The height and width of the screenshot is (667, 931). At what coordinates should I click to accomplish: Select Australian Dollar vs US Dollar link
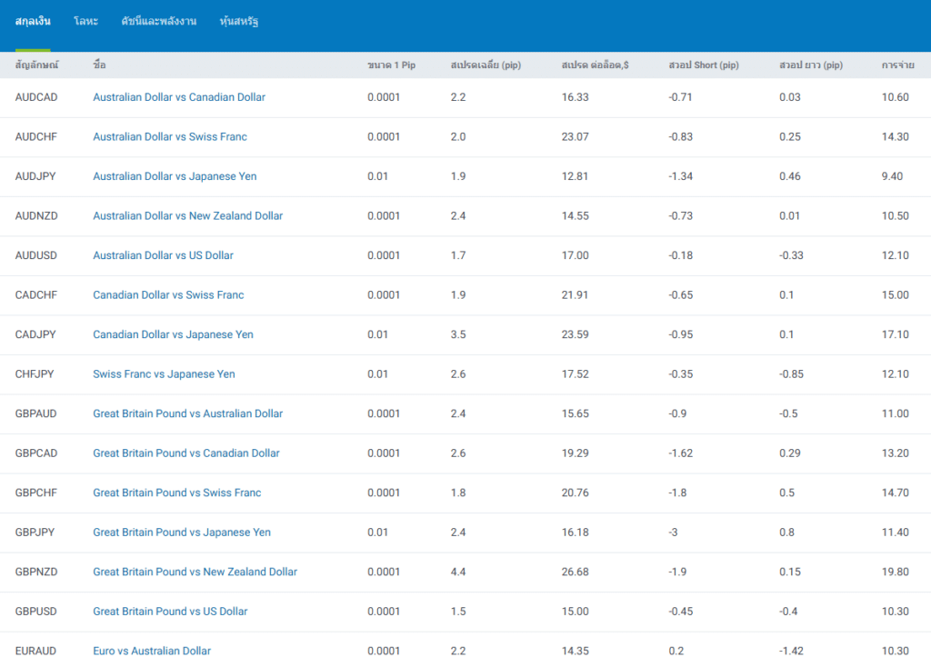click(163, 255)
